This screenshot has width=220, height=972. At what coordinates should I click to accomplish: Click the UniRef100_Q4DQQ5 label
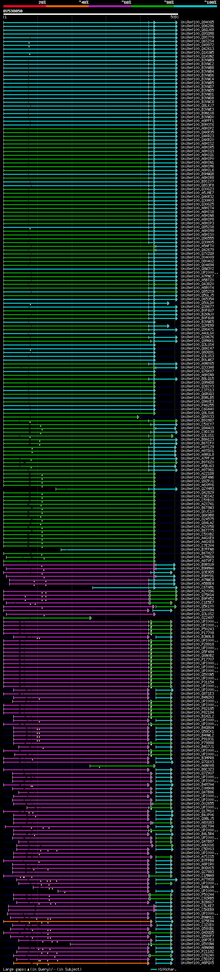pyautogui.click(x=197, y=933)
